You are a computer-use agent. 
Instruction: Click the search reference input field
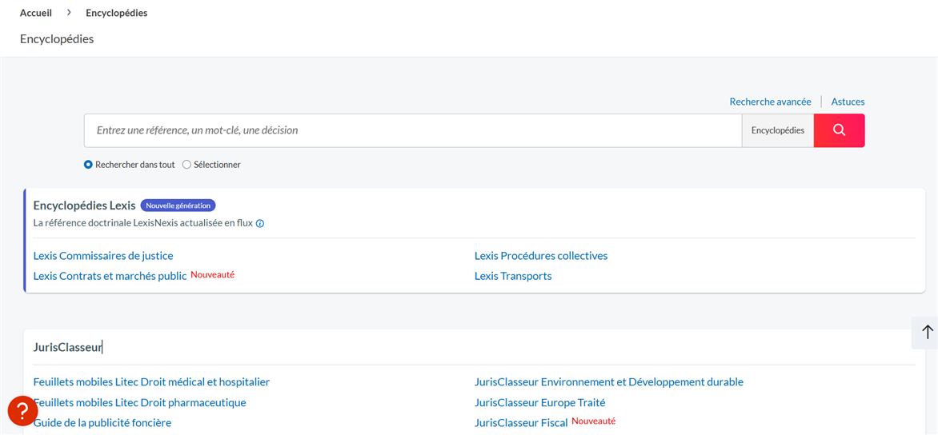(x=412, y=130)
